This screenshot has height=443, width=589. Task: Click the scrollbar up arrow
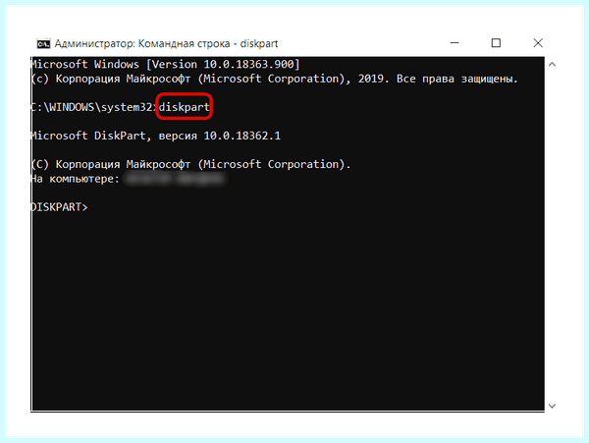pyautogui.click(x=552, y=65)
